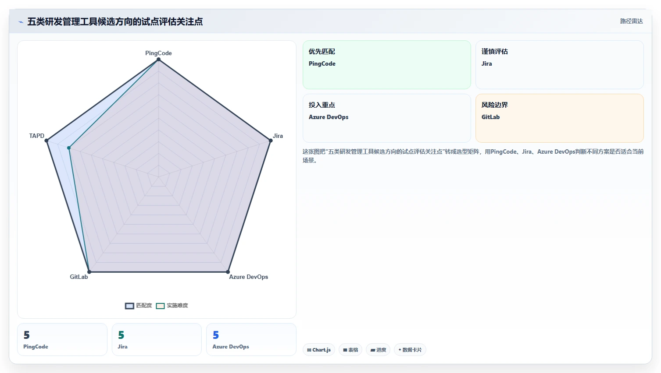Screen dimensions: 661x373
Task: Click the PingCode axis label on radar
Action: tap(158, 53)
